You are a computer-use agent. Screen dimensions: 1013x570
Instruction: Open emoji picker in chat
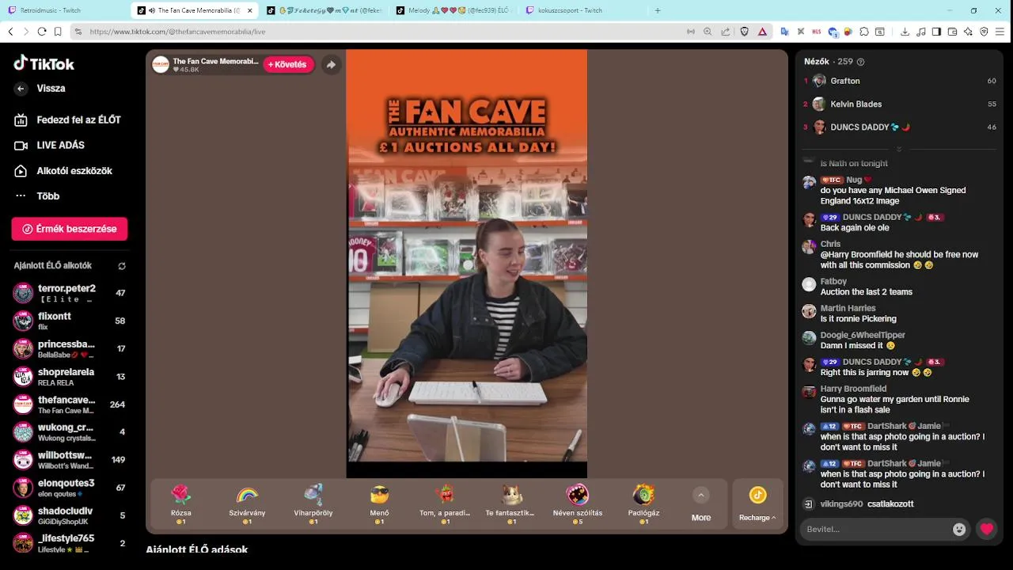tap(959, 529)
